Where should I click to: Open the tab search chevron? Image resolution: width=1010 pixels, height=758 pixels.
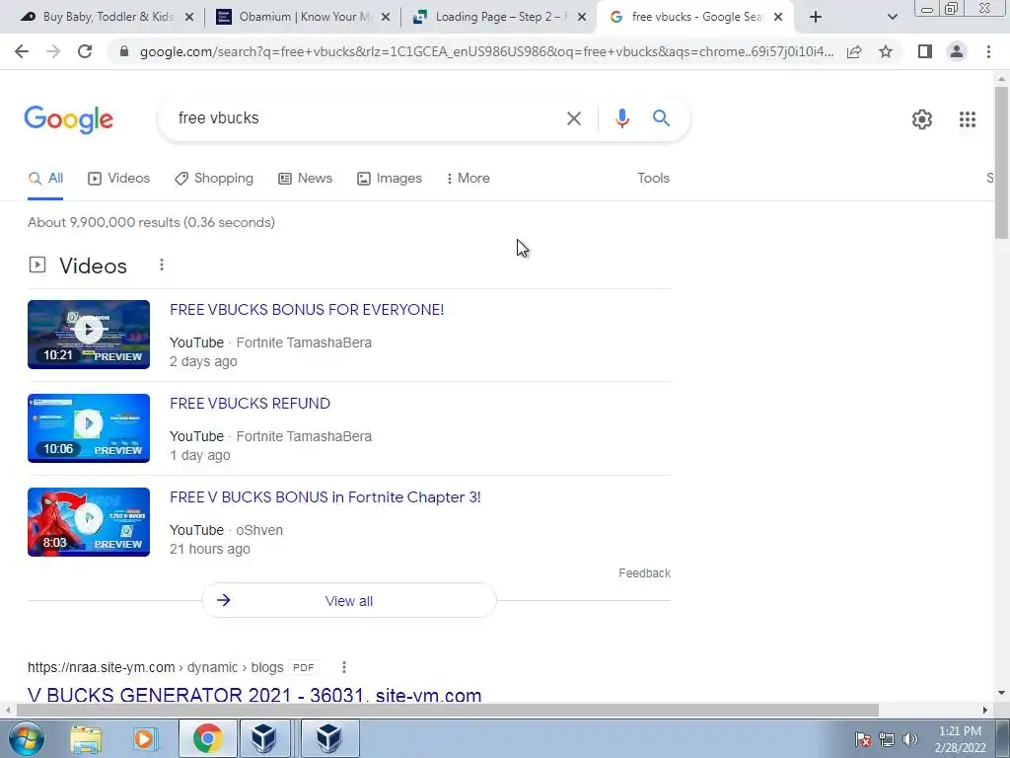[892, 18]
